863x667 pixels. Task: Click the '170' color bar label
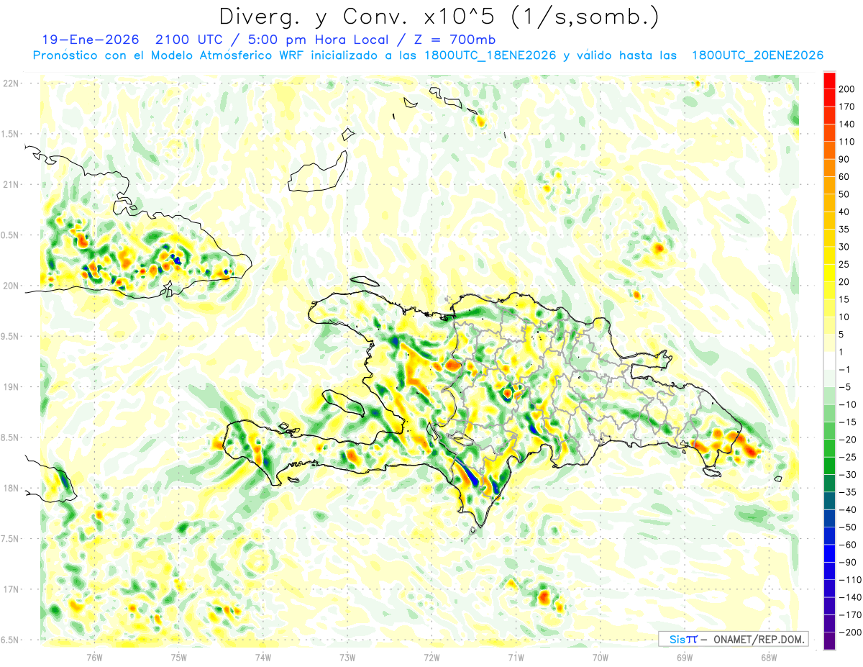pyautogui.click(x=848, y=106)
